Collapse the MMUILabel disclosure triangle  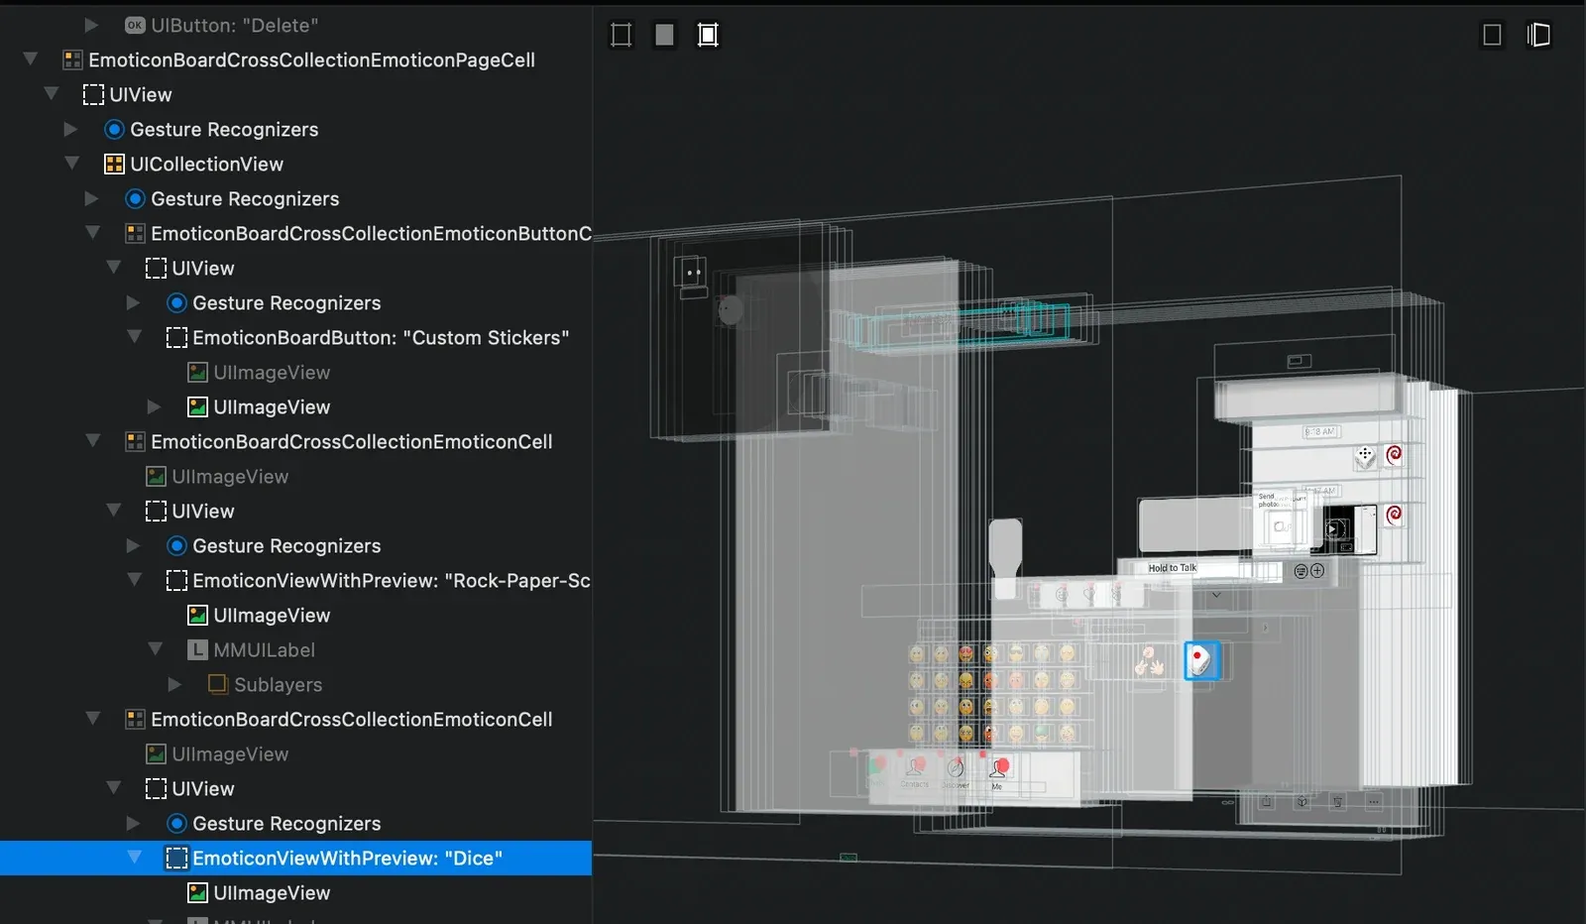pyautogui.click(x=156, y=649)
